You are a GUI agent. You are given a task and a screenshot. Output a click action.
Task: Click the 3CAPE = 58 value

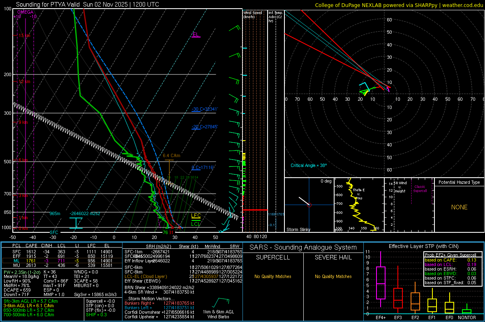(x=85, y=281)
